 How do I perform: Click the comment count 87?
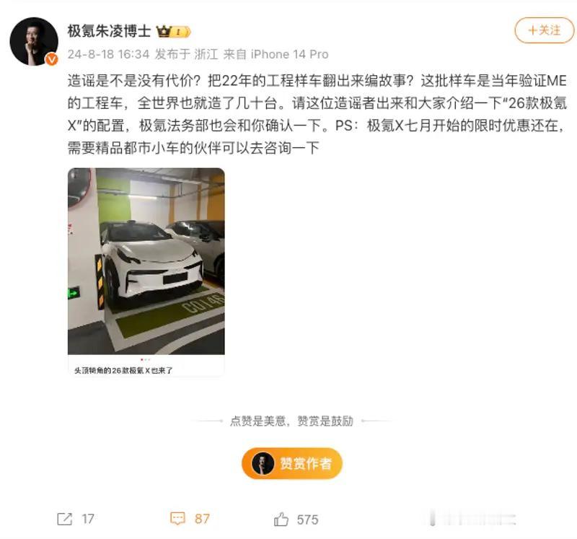click(x=202, y=519)
